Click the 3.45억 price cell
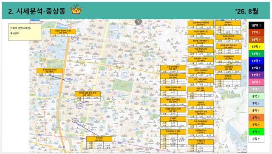 [181, 141]
